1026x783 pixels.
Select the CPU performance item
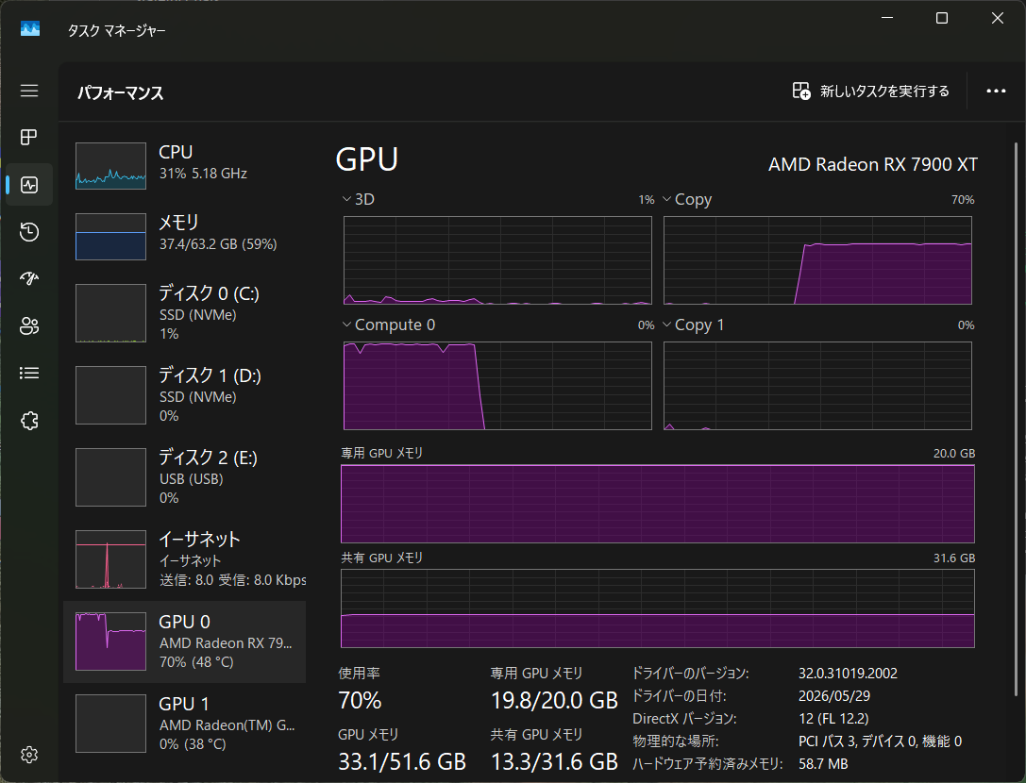point(184,166)
